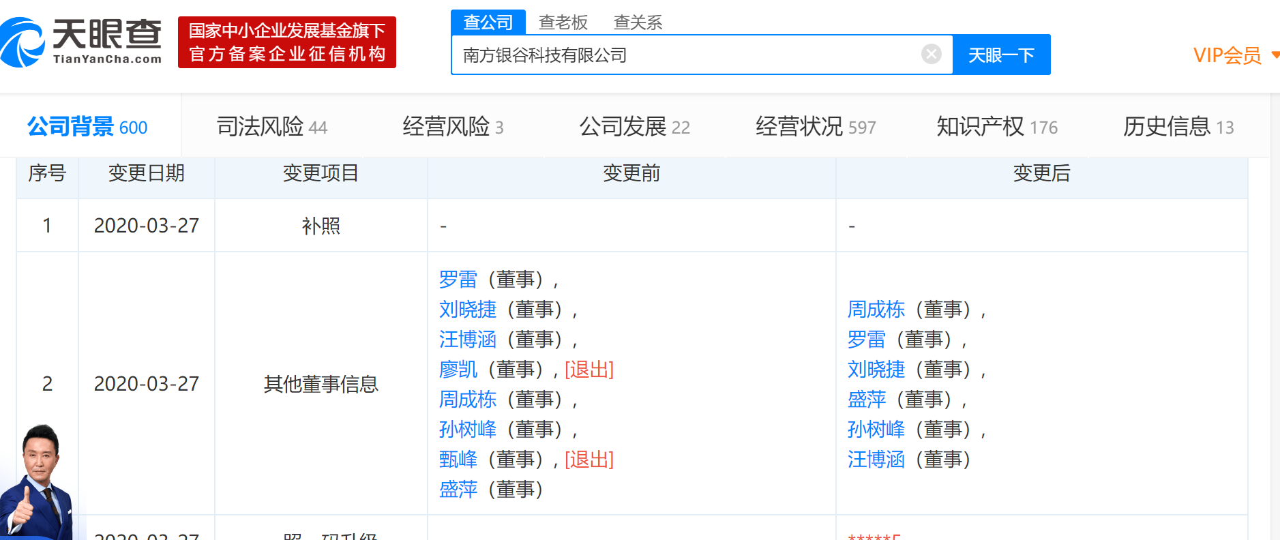Open 孙树峰 link in the 变更后 column
This screenshot has width=1280, height=540.
pyautogui.click(x=876, y=430)
